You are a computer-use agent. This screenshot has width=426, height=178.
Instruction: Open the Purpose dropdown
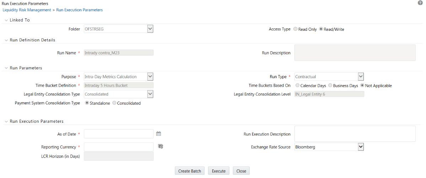coord(150,76)
